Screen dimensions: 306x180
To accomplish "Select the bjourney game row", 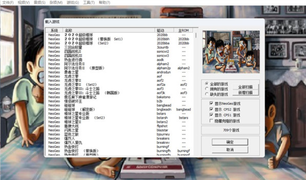I will (x=120, y=134).
